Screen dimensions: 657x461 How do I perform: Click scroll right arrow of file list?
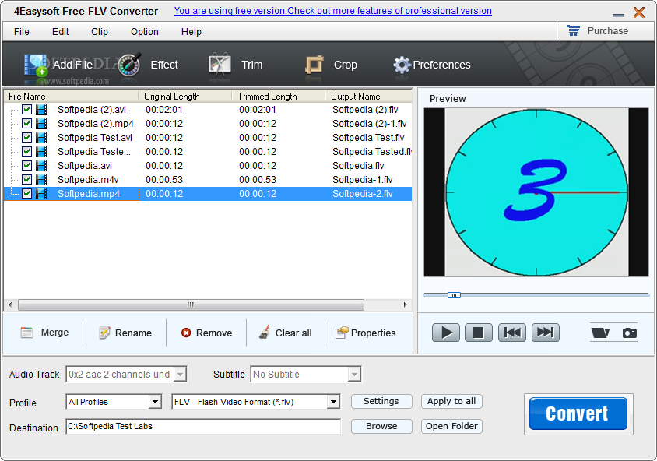point(405,304)
